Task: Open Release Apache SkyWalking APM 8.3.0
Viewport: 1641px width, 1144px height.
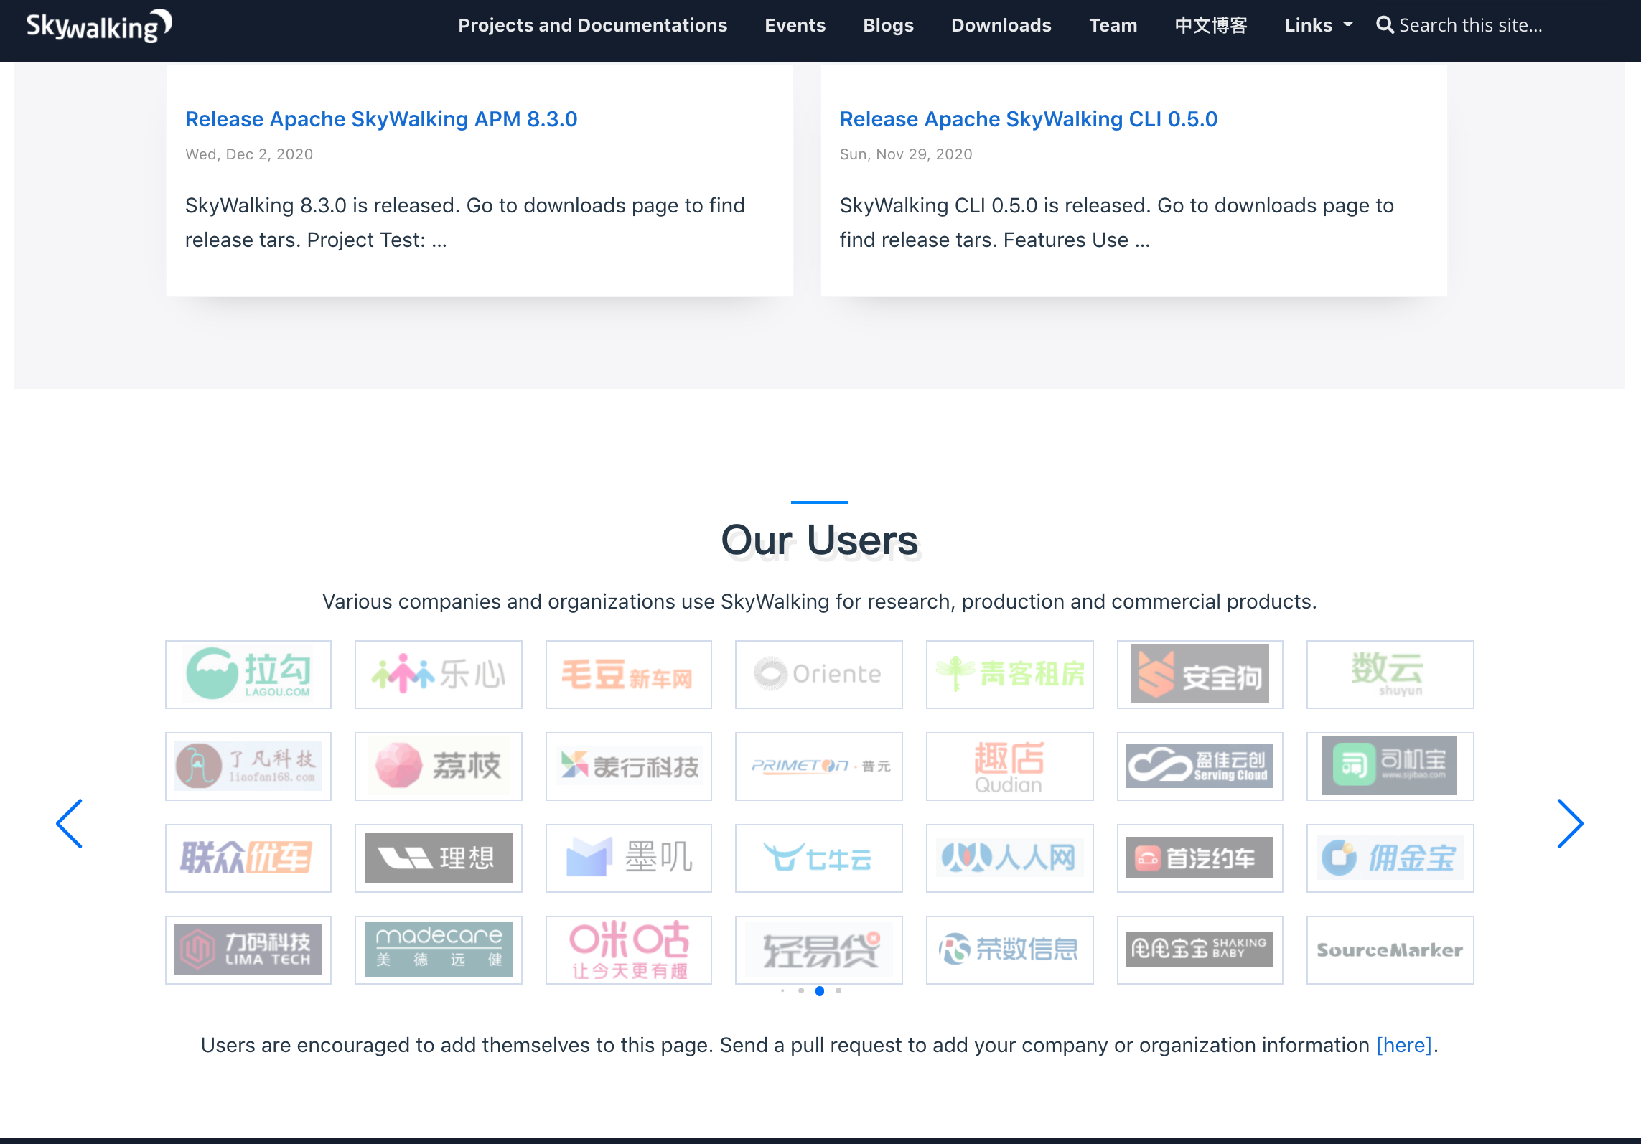Action: [x=380, y=118]
